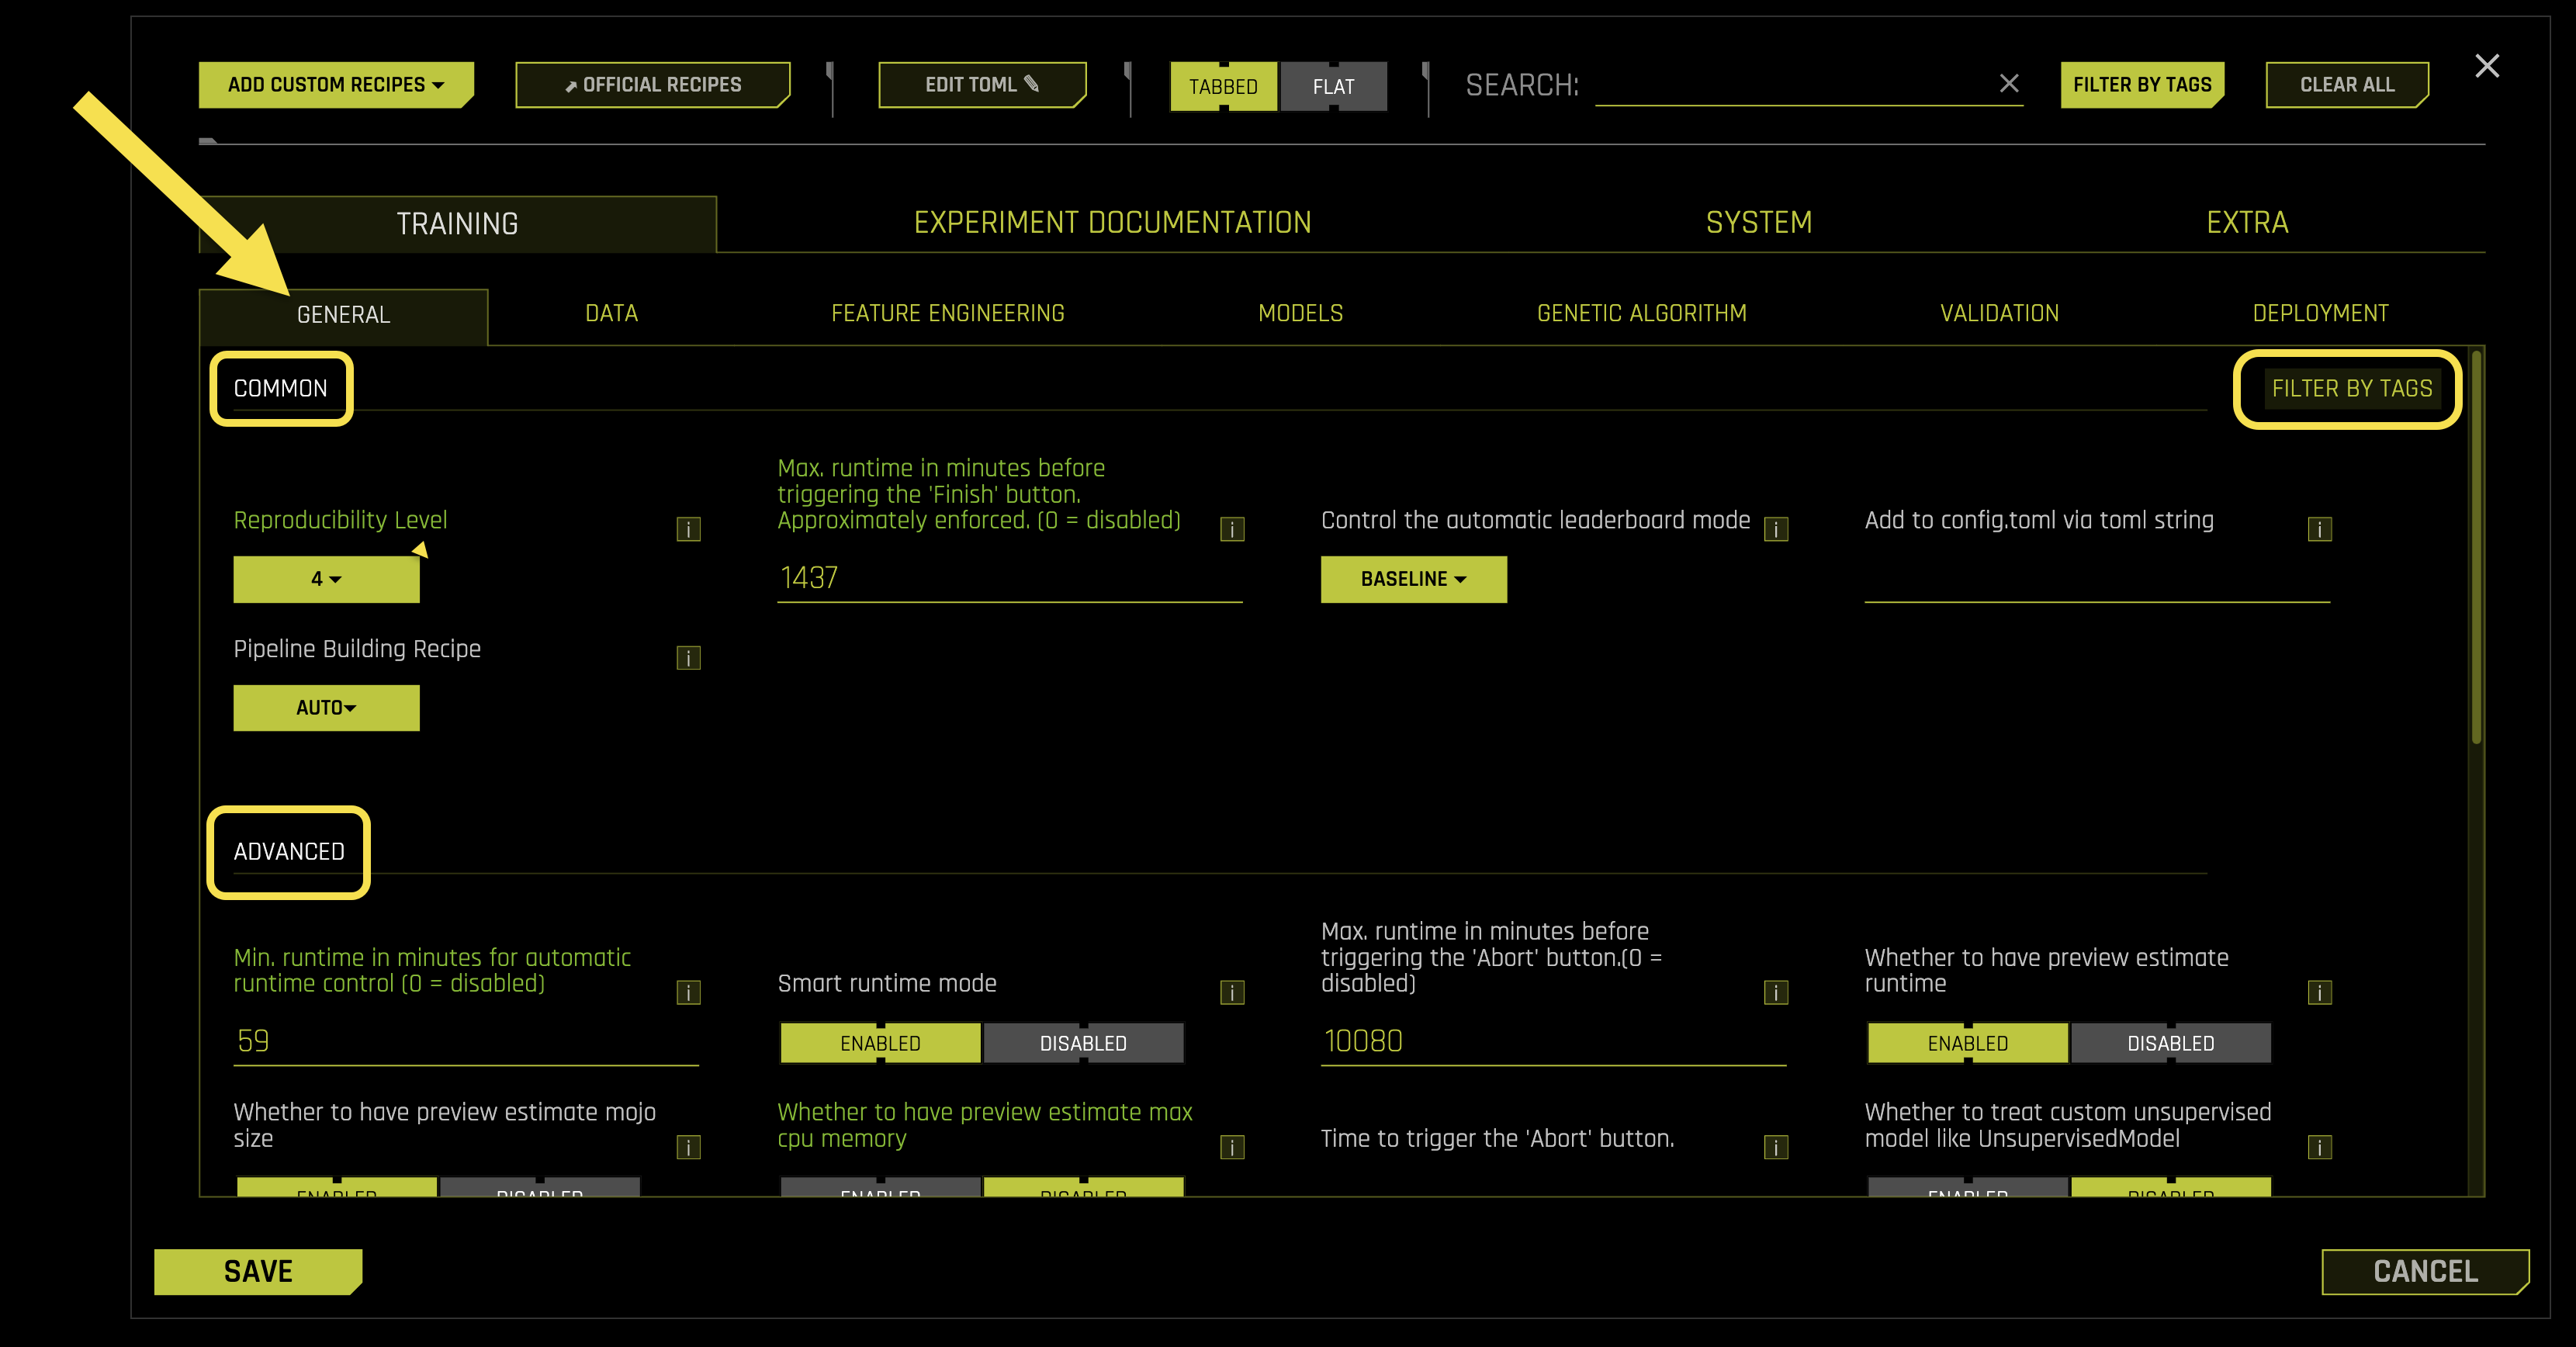Open OFFICIAL RECIPES
This screenshot has width=2576, height=1347.
pos(652,84)
